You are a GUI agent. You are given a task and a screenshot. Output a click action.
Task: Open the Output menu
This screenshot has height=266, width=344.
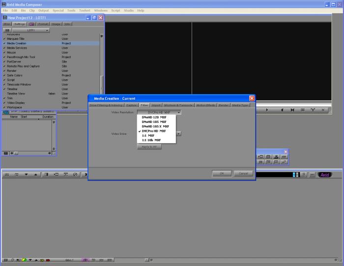(x=44, y=10)
